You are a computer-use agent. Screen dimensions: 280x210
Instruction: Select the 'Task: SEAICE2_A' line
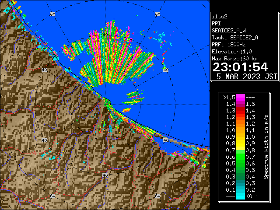coord(235,38)
